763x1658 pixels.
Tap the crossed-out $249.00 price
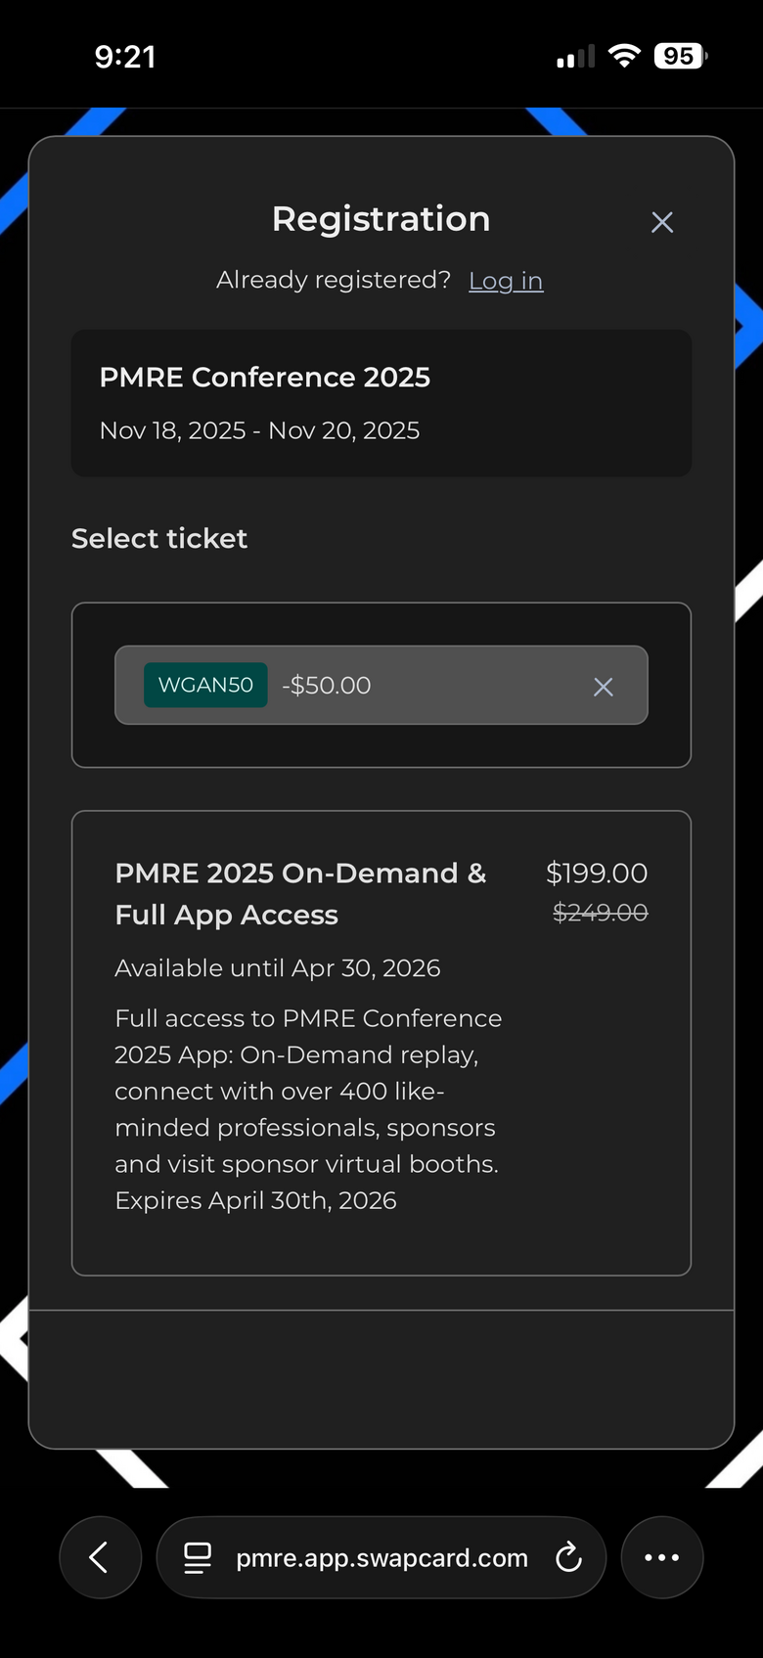click(x=600, y=913)
